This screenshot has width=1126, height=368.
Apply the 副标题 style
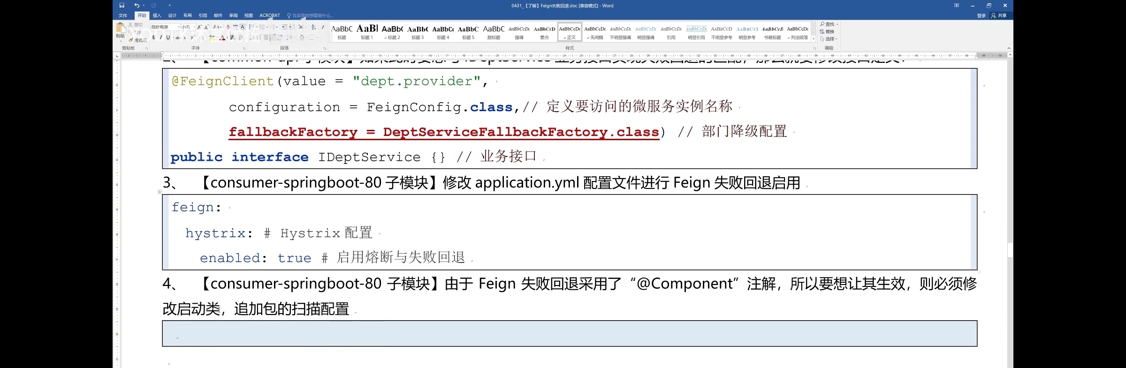[x=494, y=32]
